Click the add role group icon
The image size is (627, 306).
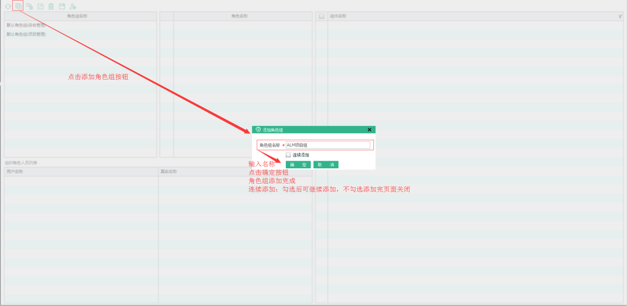tap(18, 7)
